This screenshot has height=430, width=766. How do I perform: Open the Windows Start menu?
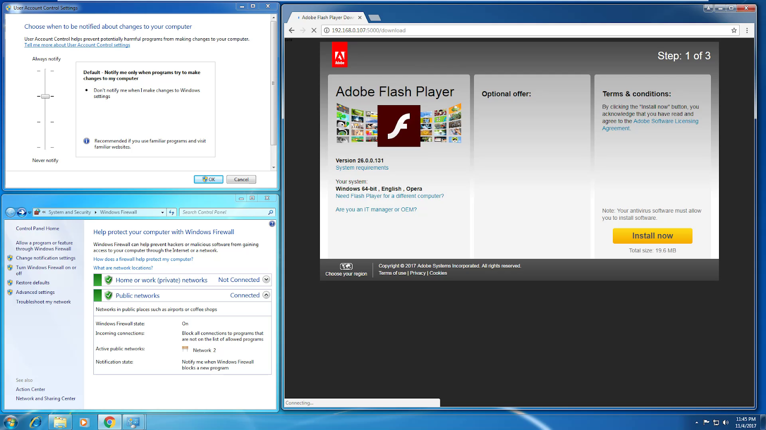pos(11,422)
